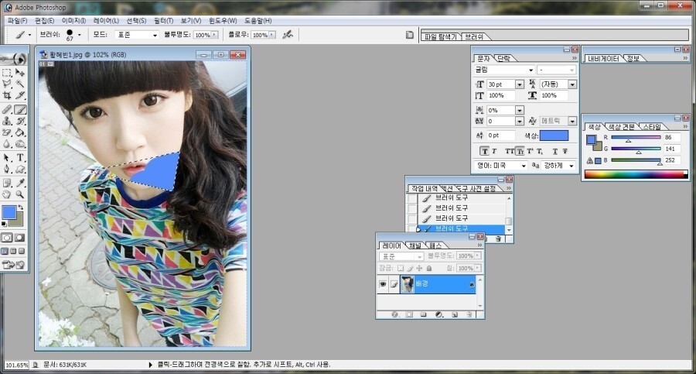Click the text 색상 swatch in Character panel
The width and height of the screenshot is (696, 374).
[x=554, y=136]
